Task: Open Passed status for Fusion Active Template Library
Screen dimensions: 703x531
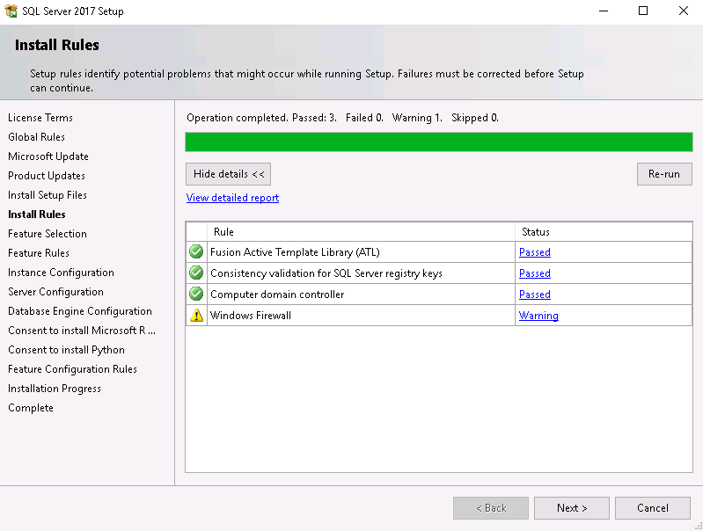Action: 534,252
